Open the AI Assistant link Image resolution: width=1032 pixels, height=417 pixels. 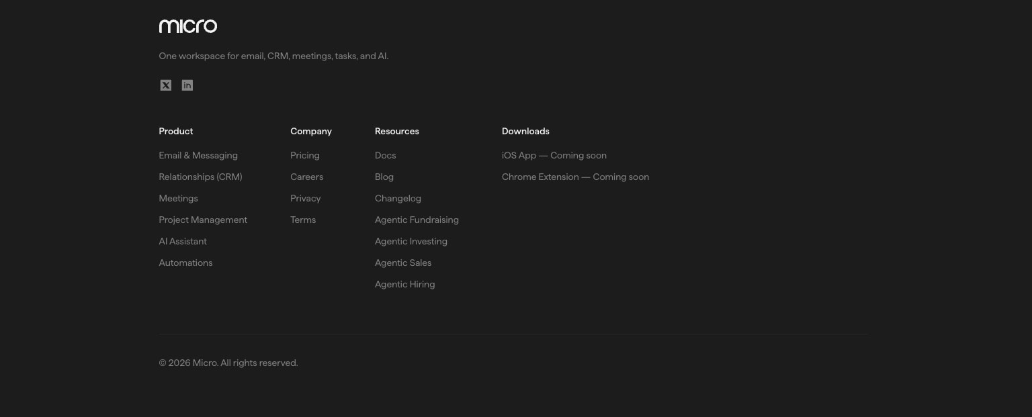point(183,241)
